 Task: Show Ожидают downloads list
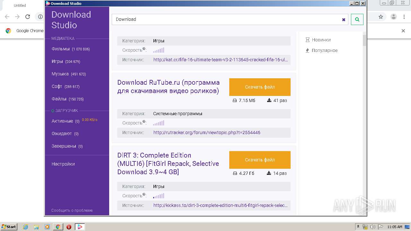[x=65, y=133]
